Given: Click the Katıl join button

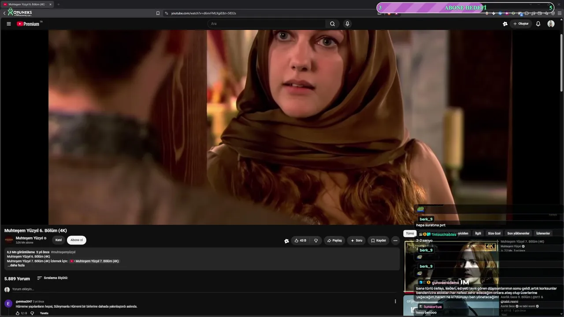Looking at the screenshot, I should (59, 240).
